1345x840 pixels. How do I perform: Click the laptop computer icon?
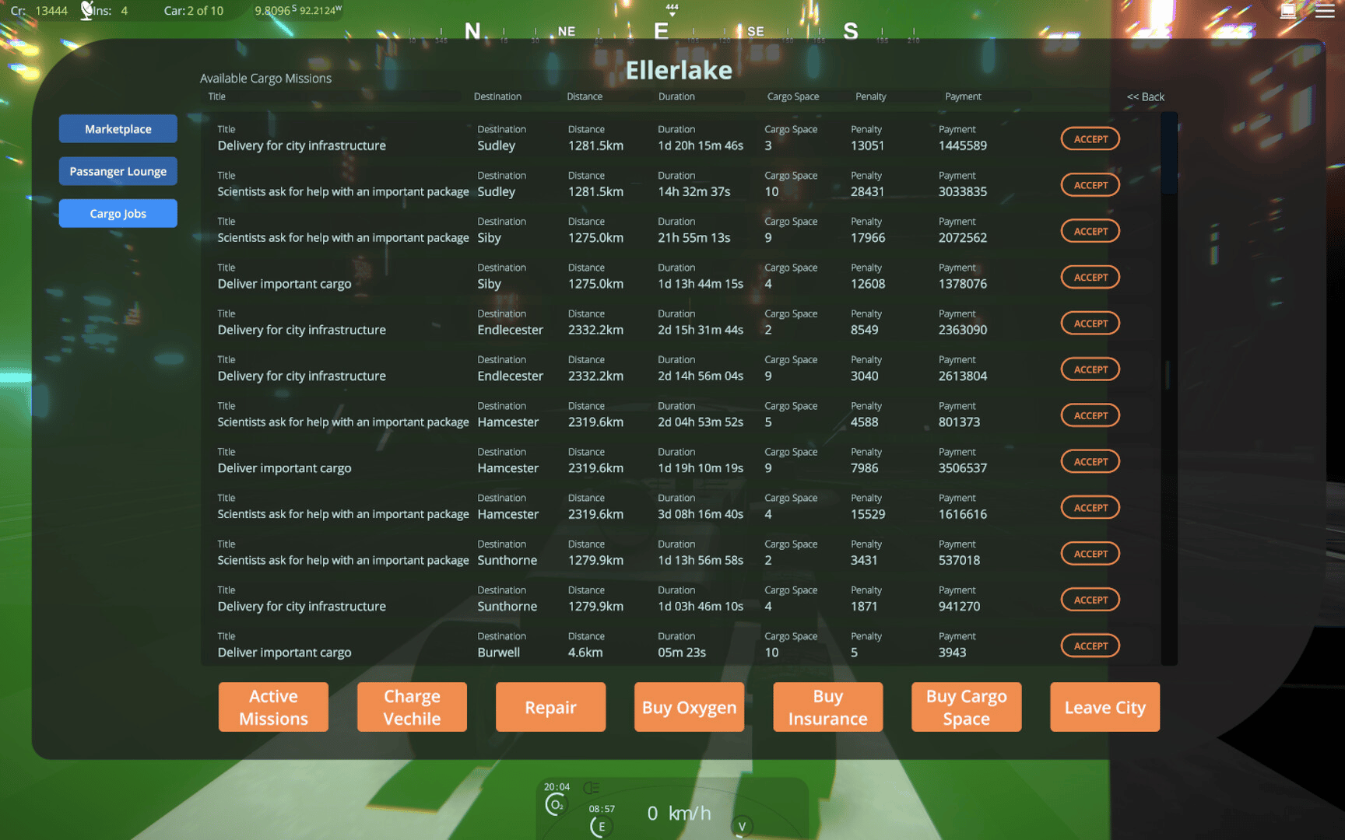1288,11
